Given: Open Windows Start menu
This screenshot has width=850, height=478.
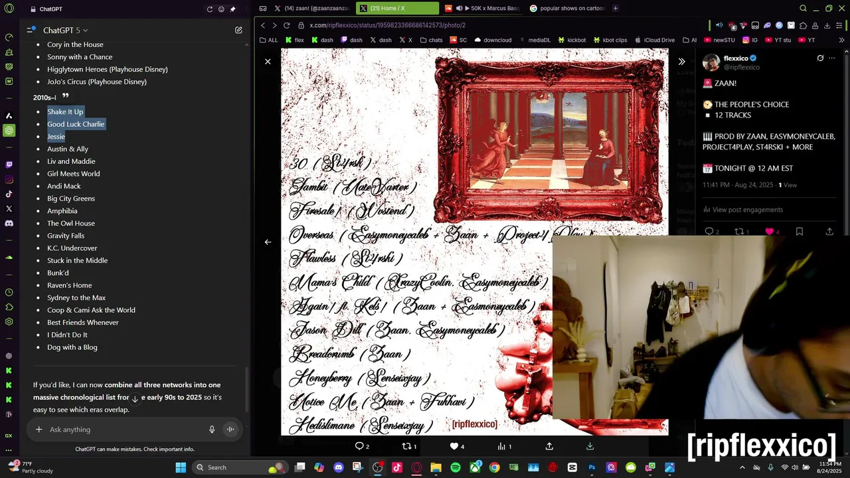Looking at the screenshot, I should tap(181, 467).
